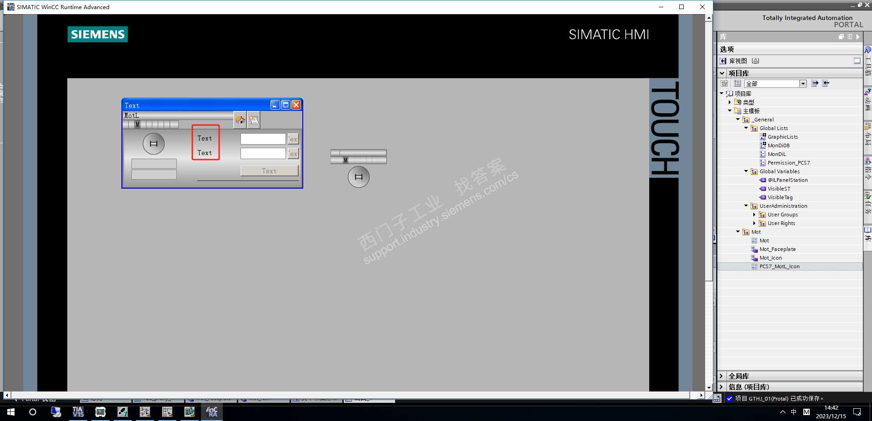872x421 pixels.
Task: Minimize the Text faceplate popup
Action: [275, 105]
